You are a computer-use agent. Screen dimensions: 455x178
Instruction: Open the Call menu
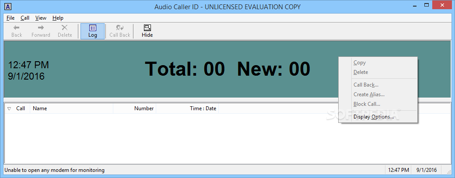(x=25, y=18)
